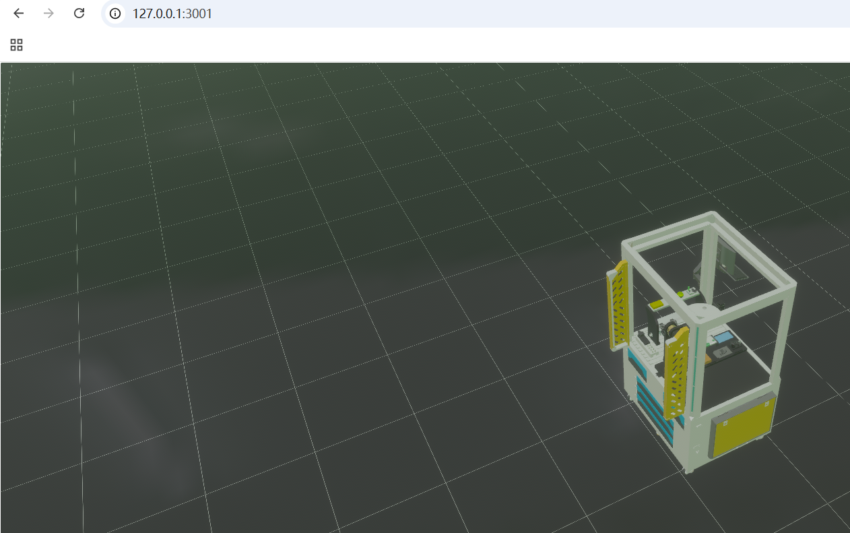Viewport: 850px width, 533px height.
Task: Select the blue screen device on the worktable
Action: click(723, 336)
